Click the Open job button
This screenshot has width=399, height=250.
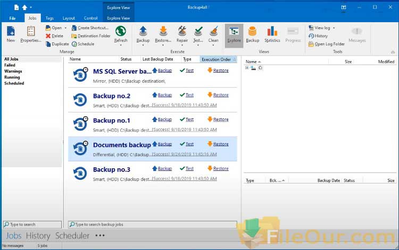(x=54, y=28)
